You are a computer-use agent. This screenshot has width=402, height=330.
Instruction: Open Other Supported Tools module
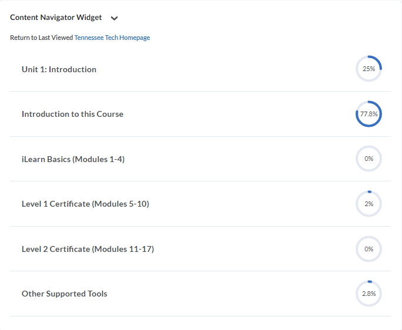pos(65,294)
